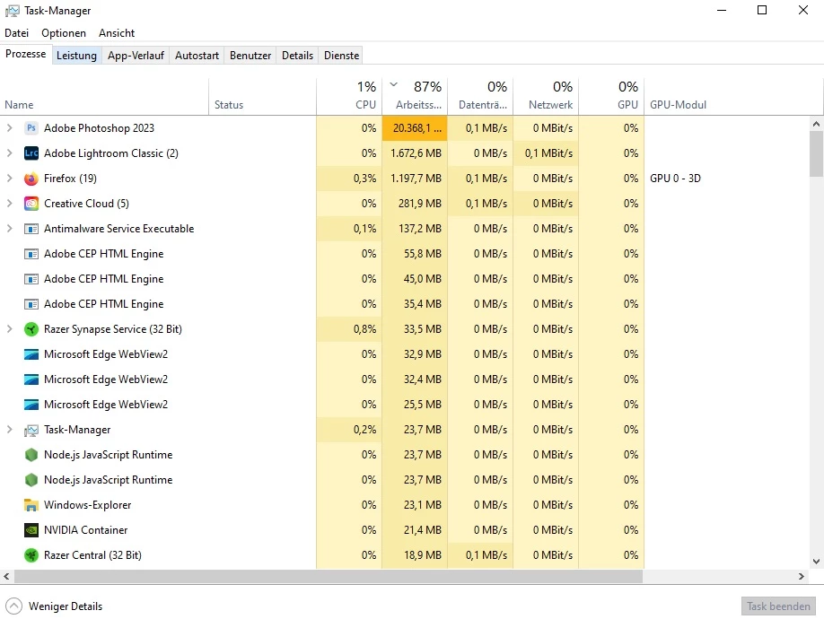Image resolution: width=824 pixels, height=628 pixels.
Task: Switch to the App-Verlauf tab
Action: click(x=136, y=56)
